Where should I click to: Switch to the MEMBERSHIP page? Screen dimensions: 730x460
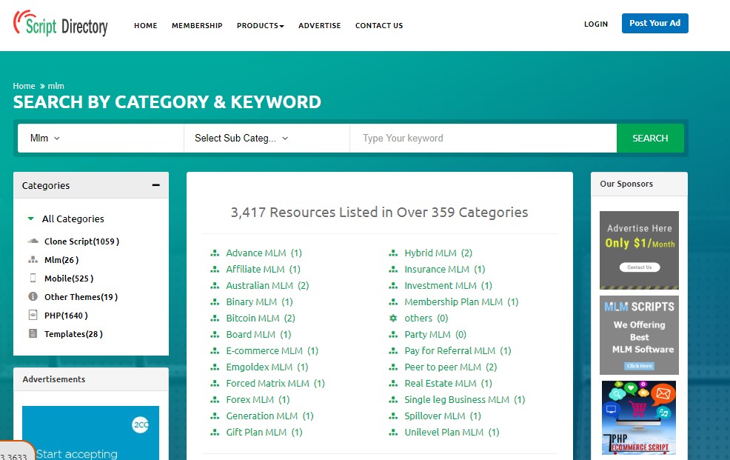[x=197, y=24]
